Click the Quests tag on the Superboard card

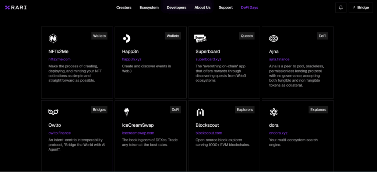247,36
